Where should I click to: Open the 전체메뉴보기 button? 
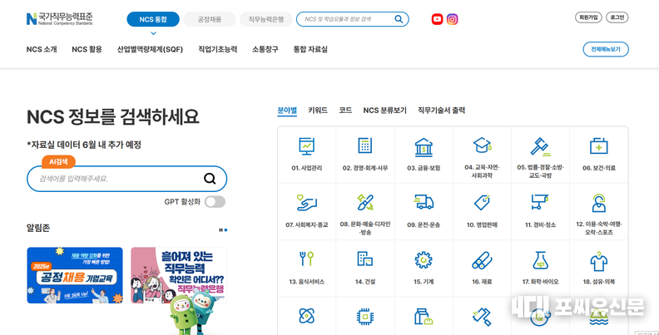click(606, 49)
